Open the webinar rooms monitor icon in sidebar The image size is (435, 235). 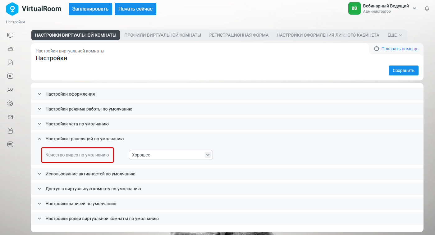click(x=10, y=35)
